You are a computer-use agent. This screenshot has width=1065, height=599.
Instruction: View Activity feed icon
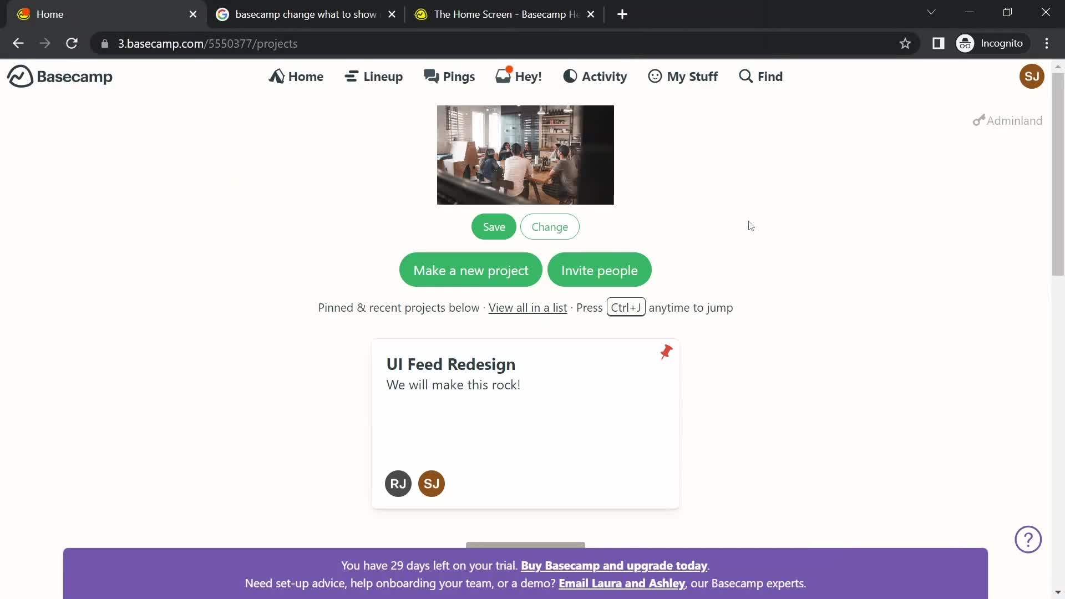(570, 76)
